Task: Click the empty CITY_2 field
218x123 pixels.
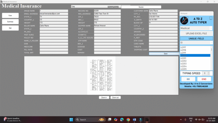Action: click(x=163, y=26)
